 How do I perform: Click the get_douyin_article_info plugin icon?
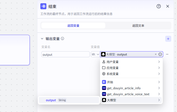[104, 88]
